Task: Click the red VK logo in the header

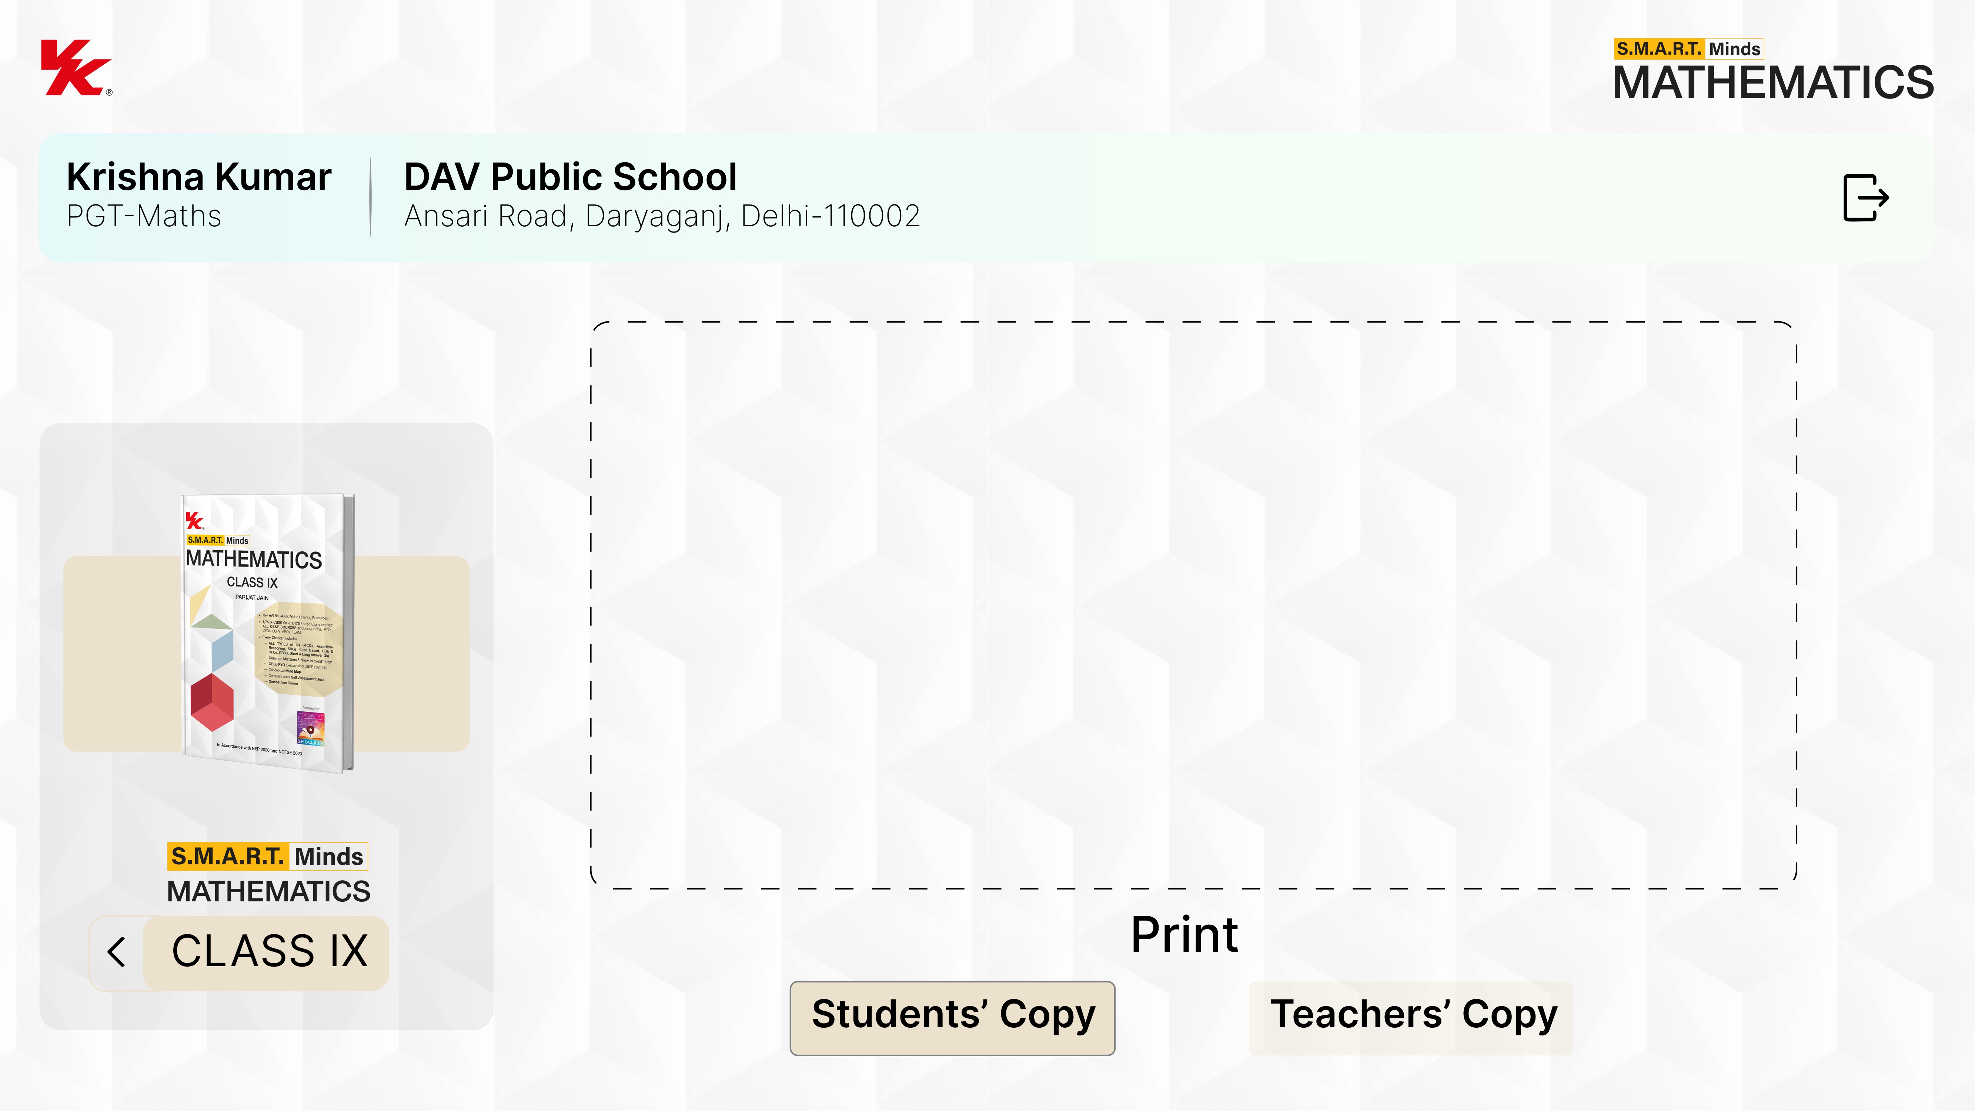Action: pyautogui.click(x=75, y=68)
